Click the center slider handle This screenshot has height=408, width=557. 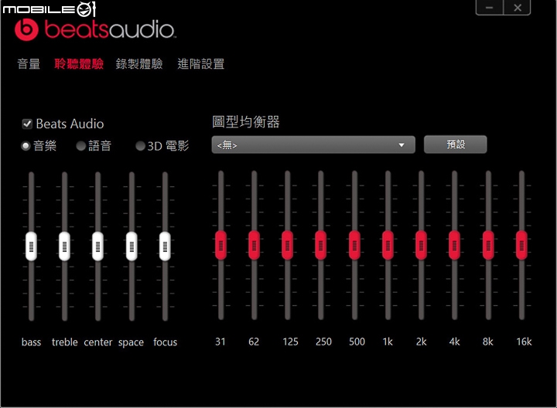click(97, 246)
